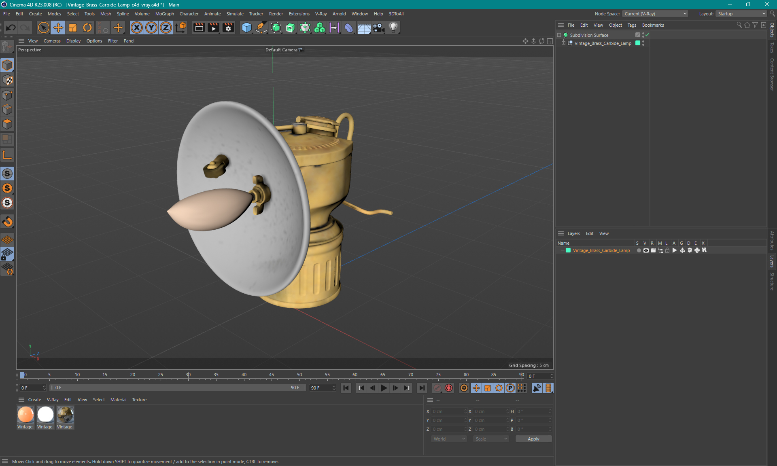Render to Picture Viewer icon

pos(213,28)
